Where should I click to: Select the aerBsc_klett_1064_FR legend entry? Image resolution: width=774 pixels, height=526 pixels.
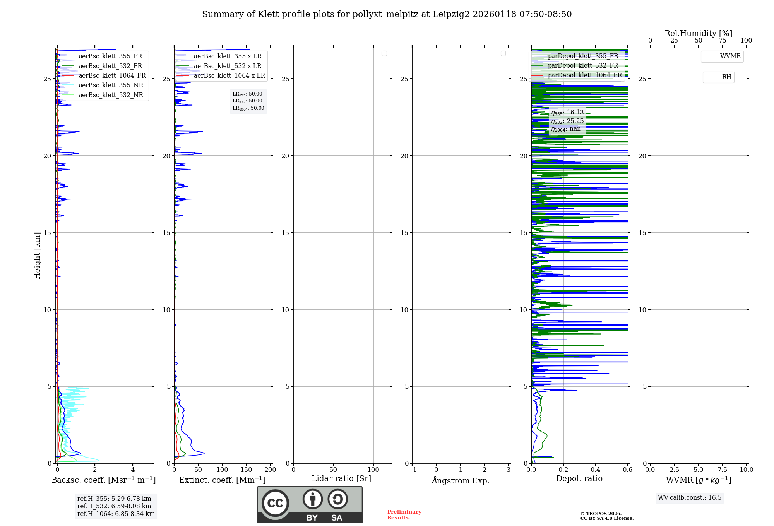pos(112,75)
